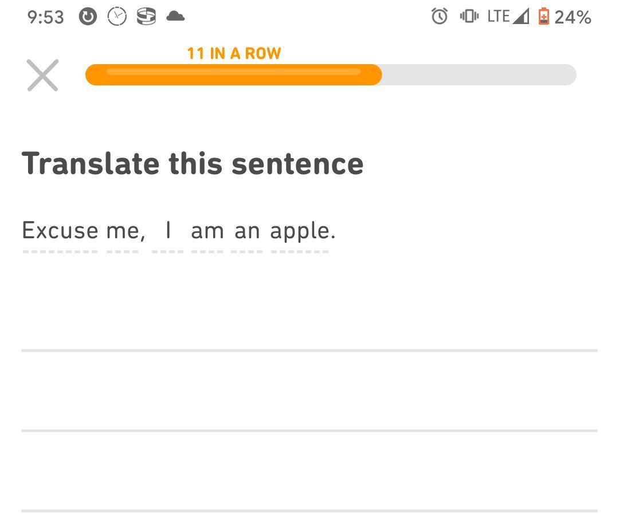The image size is (619, 531).
Task: Tap the cloud notification icon
Action: click(175, 16)
